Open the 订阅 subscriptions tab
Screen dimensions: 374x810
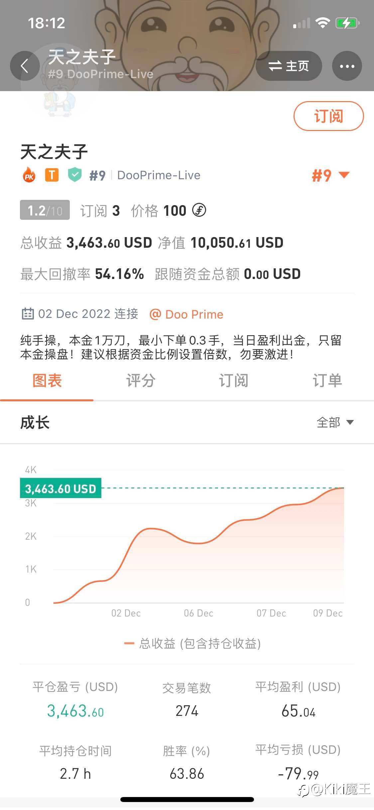click(x=233, y=381)
